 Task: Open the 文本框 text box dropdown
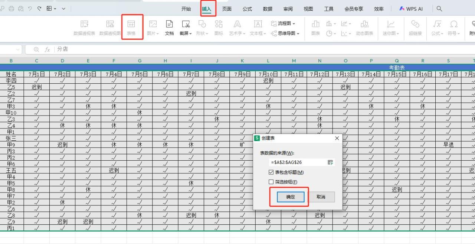click(258, 28)
